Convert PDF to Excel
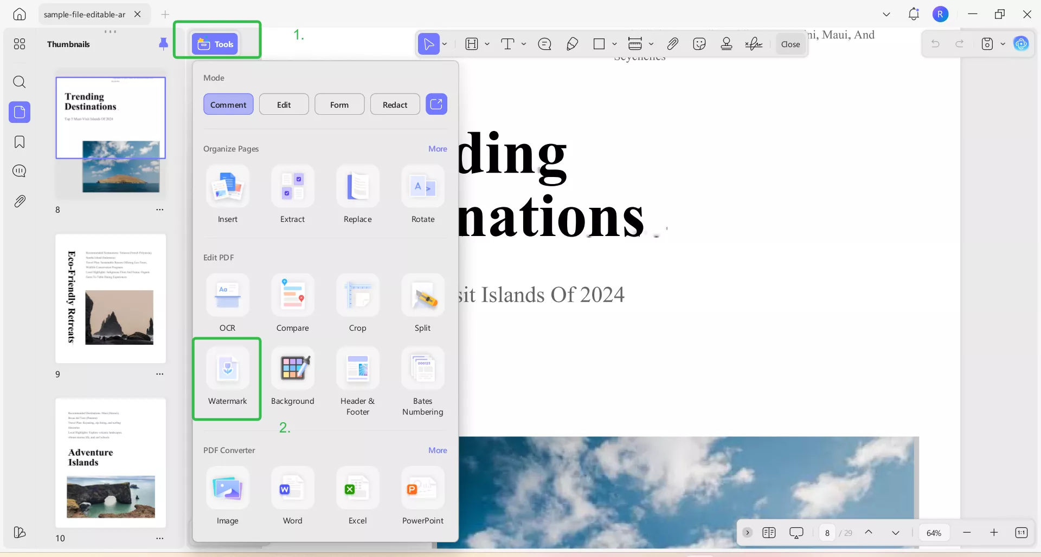 click(358, 496)
